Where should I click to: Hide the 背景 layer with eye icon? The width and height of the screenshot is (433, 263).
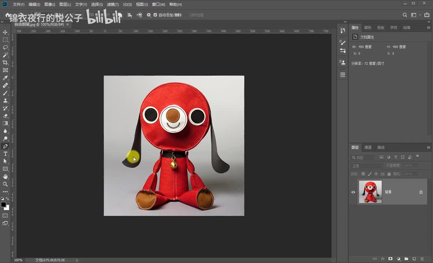(353, 192)
